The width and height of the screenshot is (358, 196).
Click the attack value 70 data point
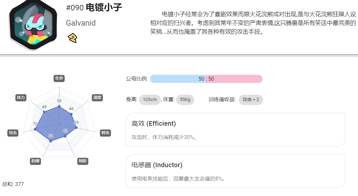[35, 129]
